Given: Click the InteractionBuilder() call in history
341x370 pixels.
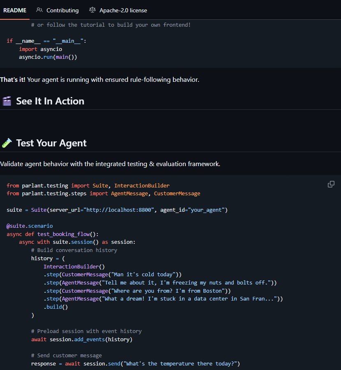Looking at the screenshot, I should click(74, 266).
